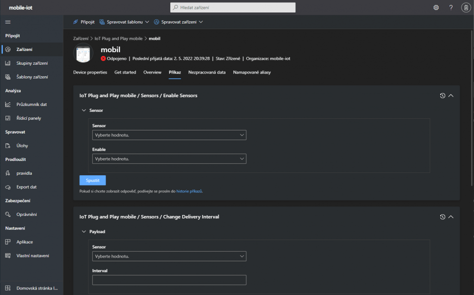Image resolution: width=474 pixels, height=295 pixels.
Task: Collapse the Payload section
Action: pyautogui.click(x=84, y=232)
